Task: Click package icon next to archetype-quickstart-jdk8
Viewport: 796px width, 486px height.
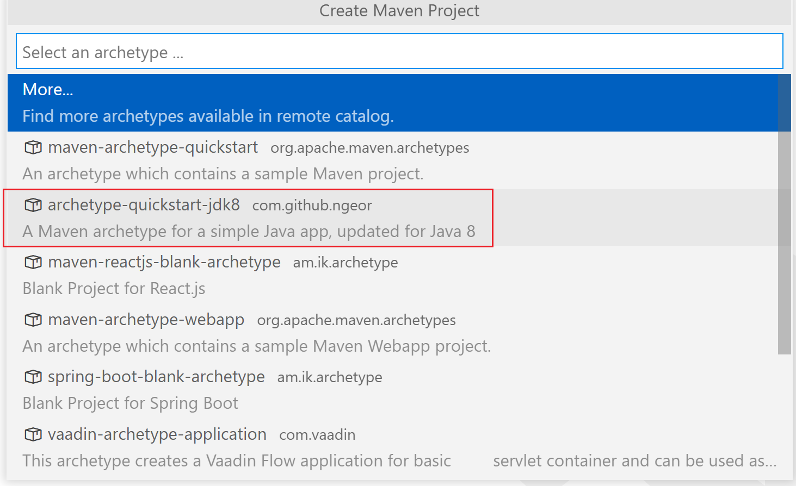Action: (33, 205)
